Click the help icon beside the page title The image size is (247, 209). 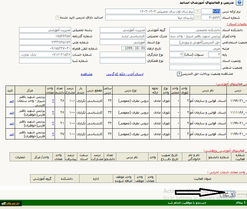point(240,3)
